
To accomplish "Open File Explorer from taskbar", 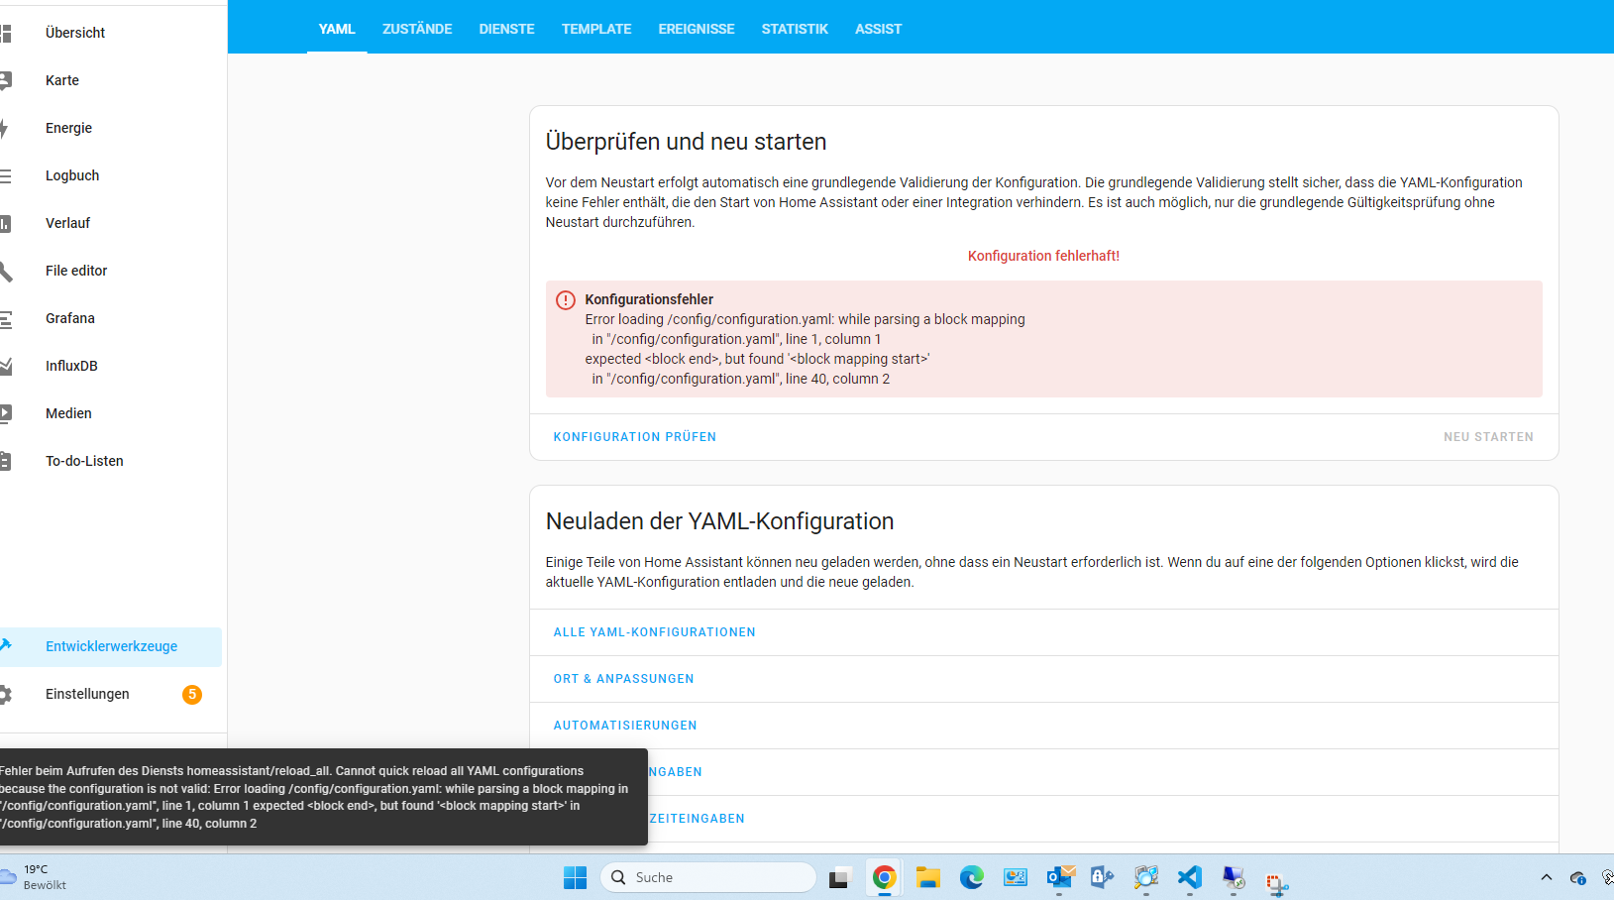I will coord(927,877).
